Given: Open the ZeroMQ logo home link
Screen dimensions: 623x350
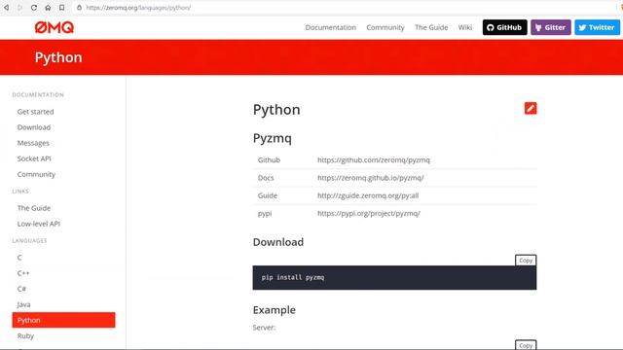Looking at the screenshot, I should click(55, 27).
